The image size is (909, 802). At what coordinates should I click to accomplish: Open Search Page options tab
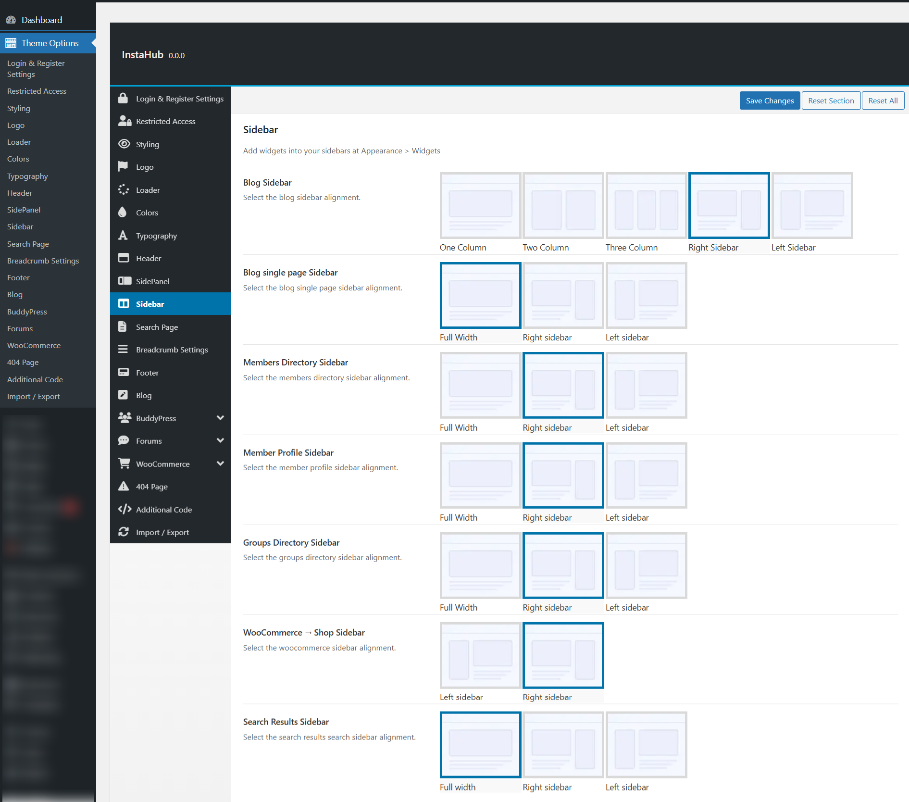tap(157, 327)
